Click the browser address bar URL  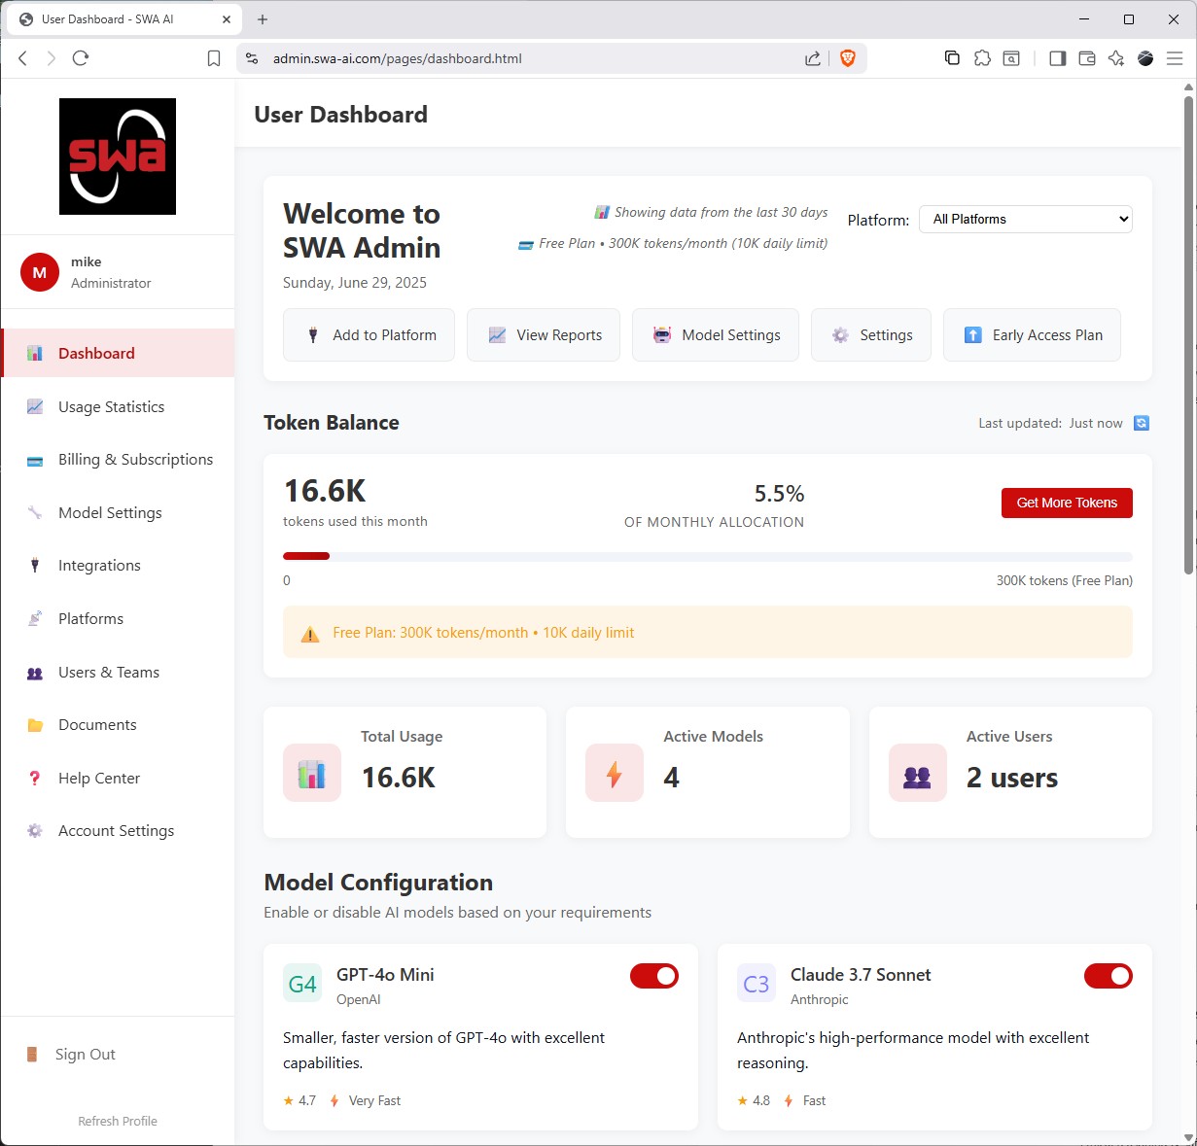[x=397, y=58]
